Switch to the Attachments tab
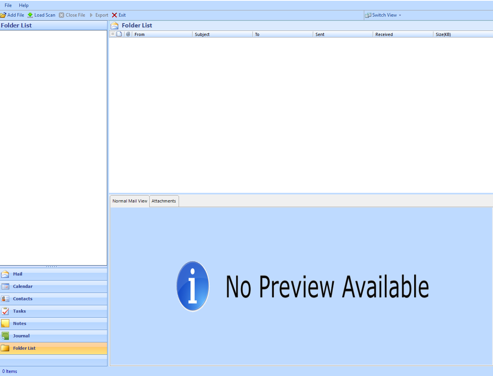493x376 pixels. pos(164,201)
